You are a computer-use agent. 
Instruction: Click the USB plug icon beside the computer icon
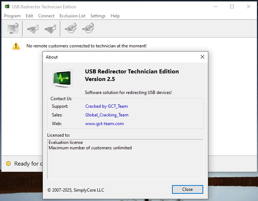click(33, 29)
